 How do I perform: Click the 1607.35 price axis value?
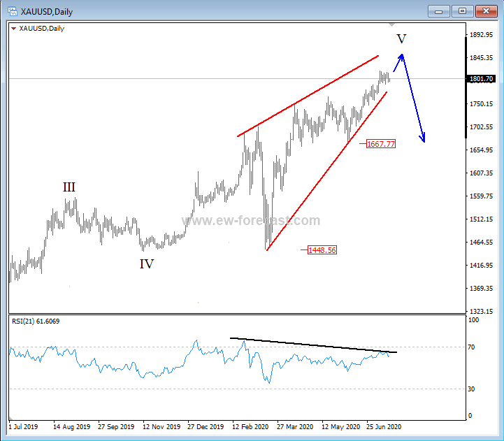(x=481, y=173)
